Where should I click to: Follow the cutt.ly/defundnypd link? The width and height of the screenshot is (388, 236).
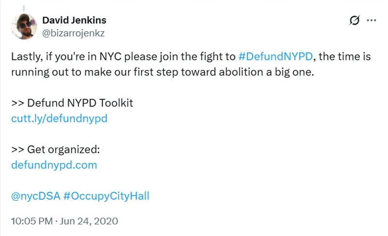[x=59, y=118]
